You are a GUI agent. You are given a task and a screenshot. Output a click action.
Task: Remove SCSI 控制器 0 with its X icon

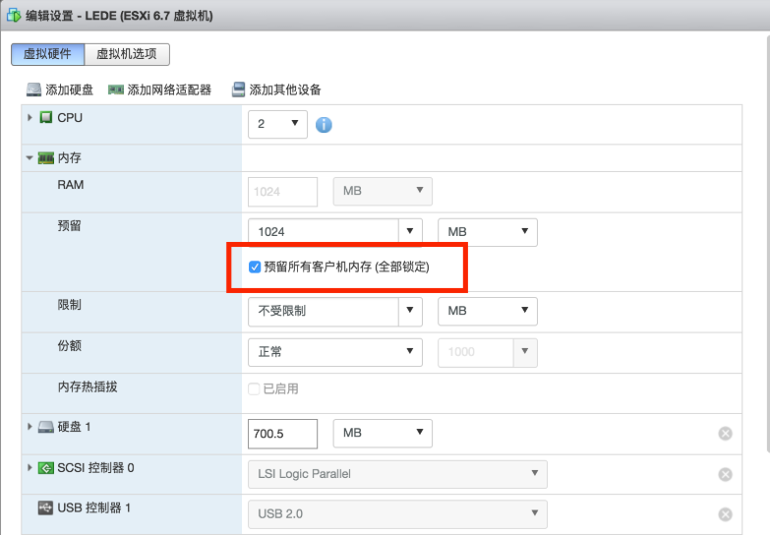coord(726,475)
